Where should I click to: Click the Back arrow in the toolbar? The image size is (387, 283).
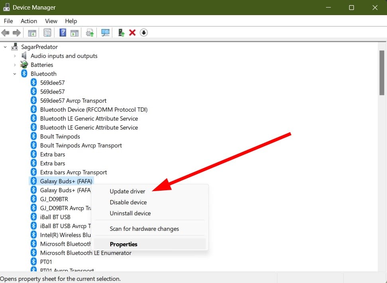[5, 33]
